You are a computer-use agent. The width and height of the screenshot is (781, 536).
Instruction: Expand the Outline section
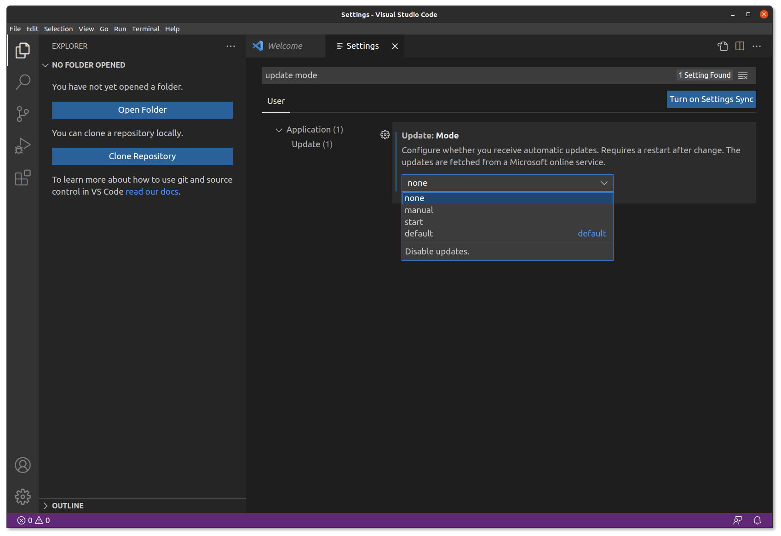click(x=45, y=506)
